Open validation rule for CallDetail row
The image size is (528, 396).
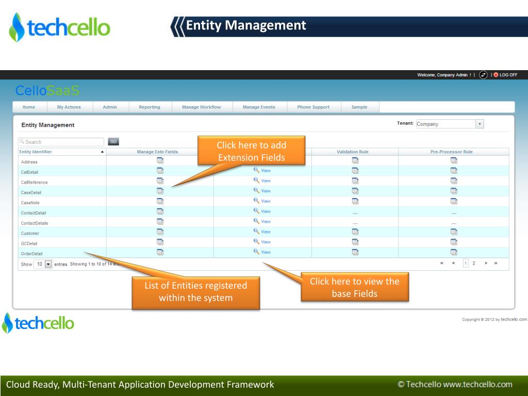pyautogui.click(x=355, y=171)
